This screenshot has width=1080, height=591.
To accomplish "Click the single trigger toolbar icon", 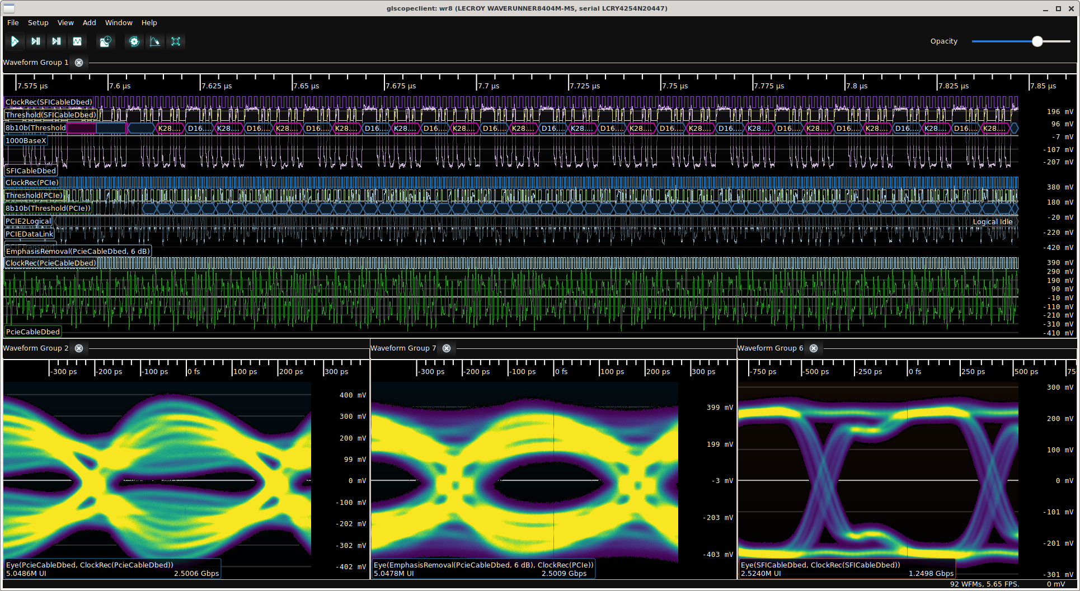I will point(36,41).
